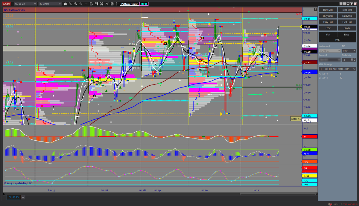Click the Jun 20 date label

[204, 190]
